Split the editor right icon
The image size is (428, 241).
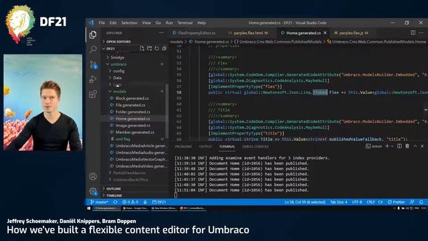[413, 33]
